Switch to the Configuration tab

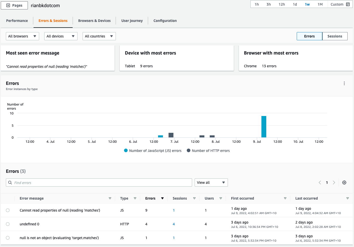[165, 21]
